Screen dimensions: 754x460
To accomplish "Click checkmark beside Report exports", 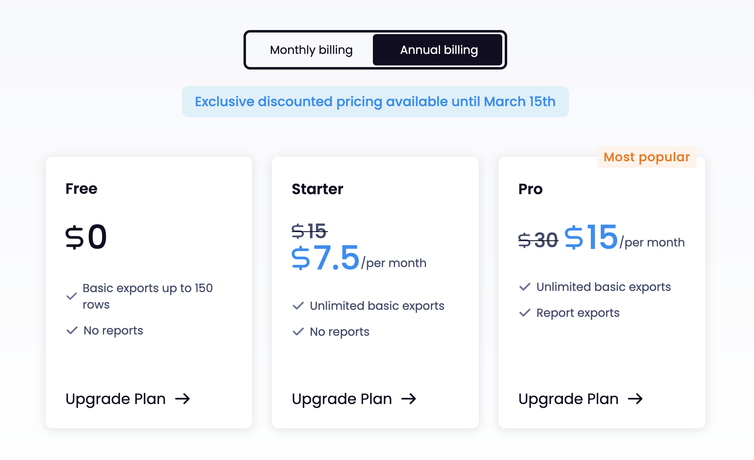I will 525,313.
